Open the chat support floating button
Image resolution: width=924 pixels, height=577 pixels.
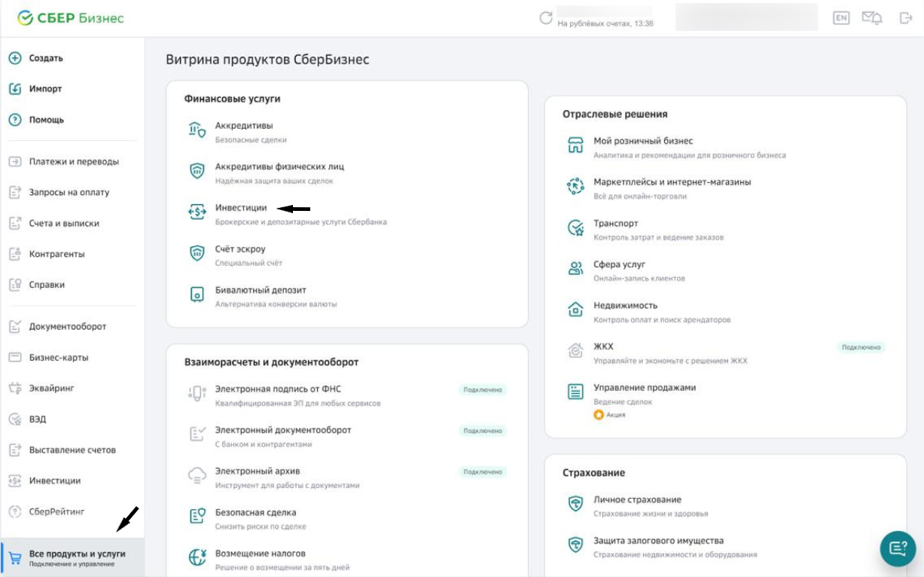[898, 548]
